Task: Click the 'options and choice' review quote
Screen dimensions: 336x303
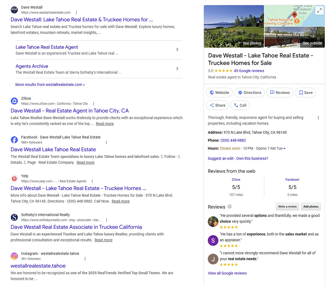Action: coord(270,219)
